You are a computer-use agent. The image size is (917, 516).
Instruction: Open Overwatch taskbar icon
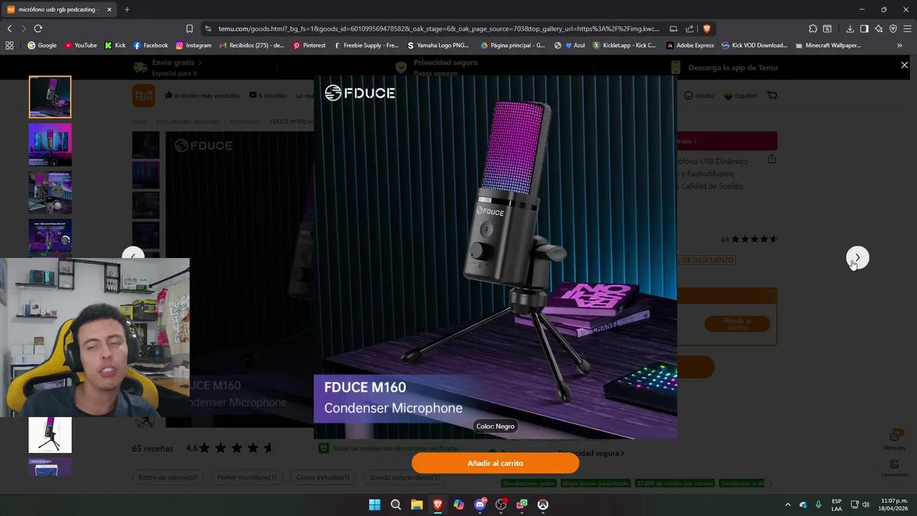pyautogui.click(x=543, y=505)
